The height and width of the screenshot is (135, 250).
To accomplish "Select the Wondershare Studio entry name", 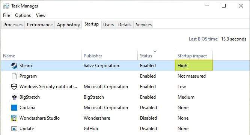I will click(x=39, y=118).
